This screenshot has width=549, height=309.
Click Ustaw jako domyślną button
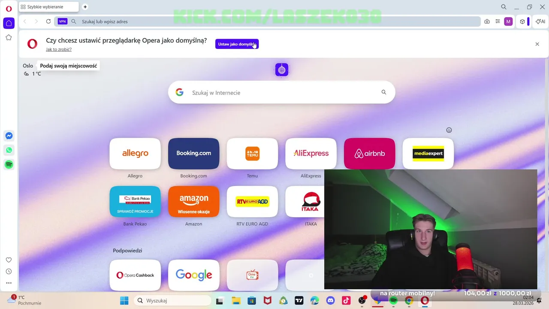[x=237, y=44]
